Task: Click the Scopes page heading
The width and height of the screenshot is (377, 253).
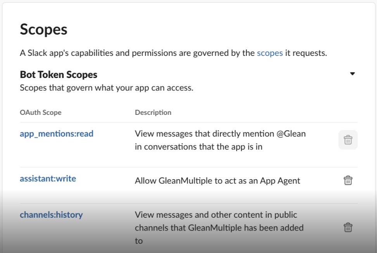Action: pos(43,29)
